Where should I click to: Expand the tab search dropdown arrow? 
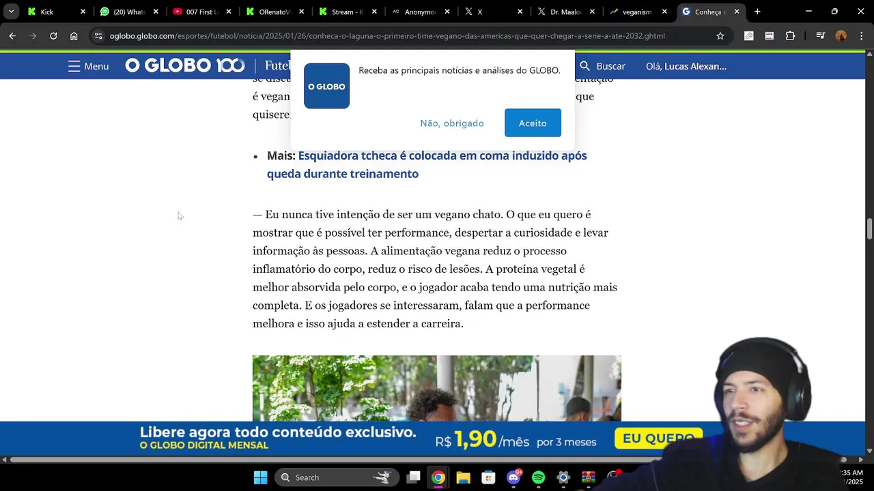(x=11, y=12)
